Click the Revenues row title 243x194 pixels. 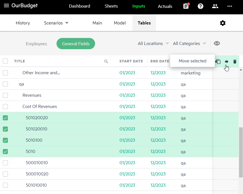tap(32, 95)
